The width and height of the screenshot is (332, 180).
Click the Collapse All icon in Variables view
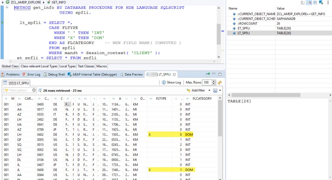click(x=315, y=3)
